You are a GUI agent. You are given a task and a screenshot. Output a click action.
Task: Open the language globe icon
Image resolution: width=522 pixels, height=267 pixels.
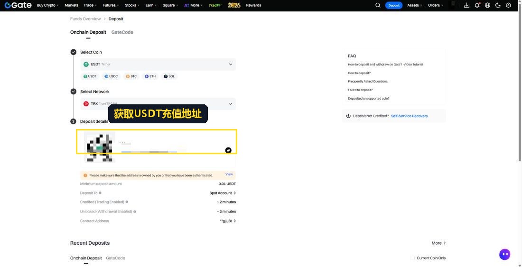(488, 5)
